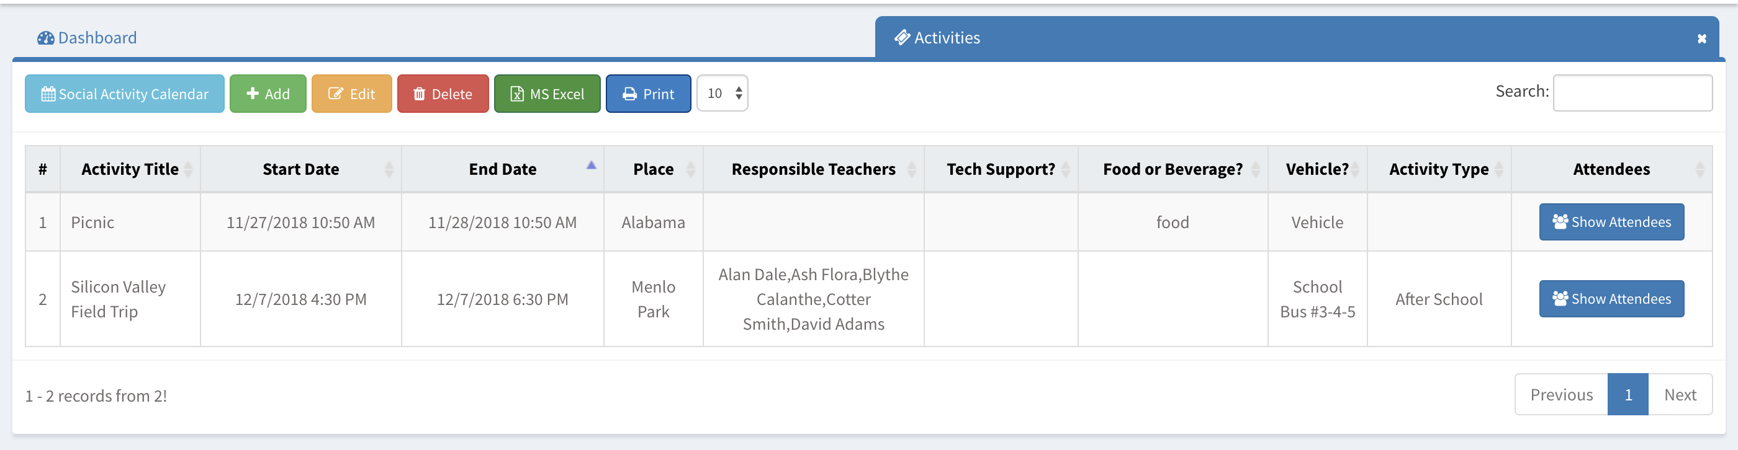This screenshot has width=1738, height=450.
Task: Click the Add activity button
Action: 268,94
